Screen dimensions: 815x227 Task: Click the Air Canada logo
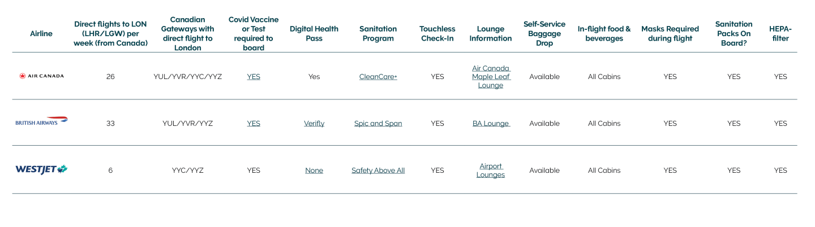[41, 76]
